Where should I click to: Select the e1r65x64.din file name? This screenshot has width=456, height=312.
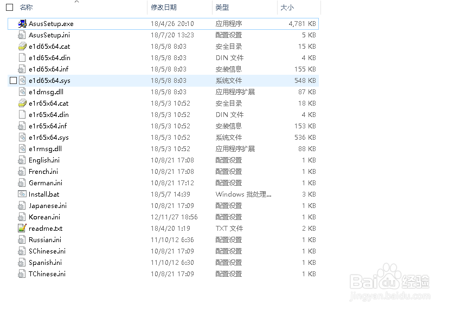(x=49, y=114)
